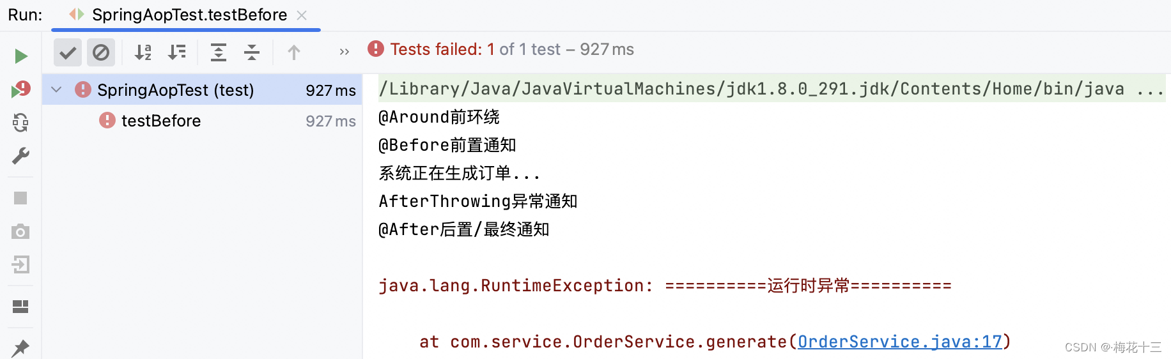The height and width of the screenshot is (359, 1171).
Task: Click the green Run button
Action: coord(20,56)
